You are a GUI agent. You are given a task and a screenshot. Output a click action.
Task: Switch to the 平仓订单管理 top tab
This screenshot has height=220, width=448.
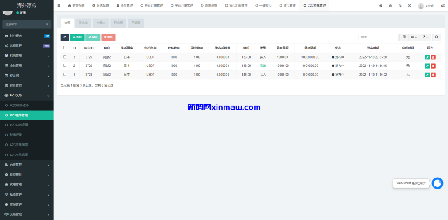182,5
